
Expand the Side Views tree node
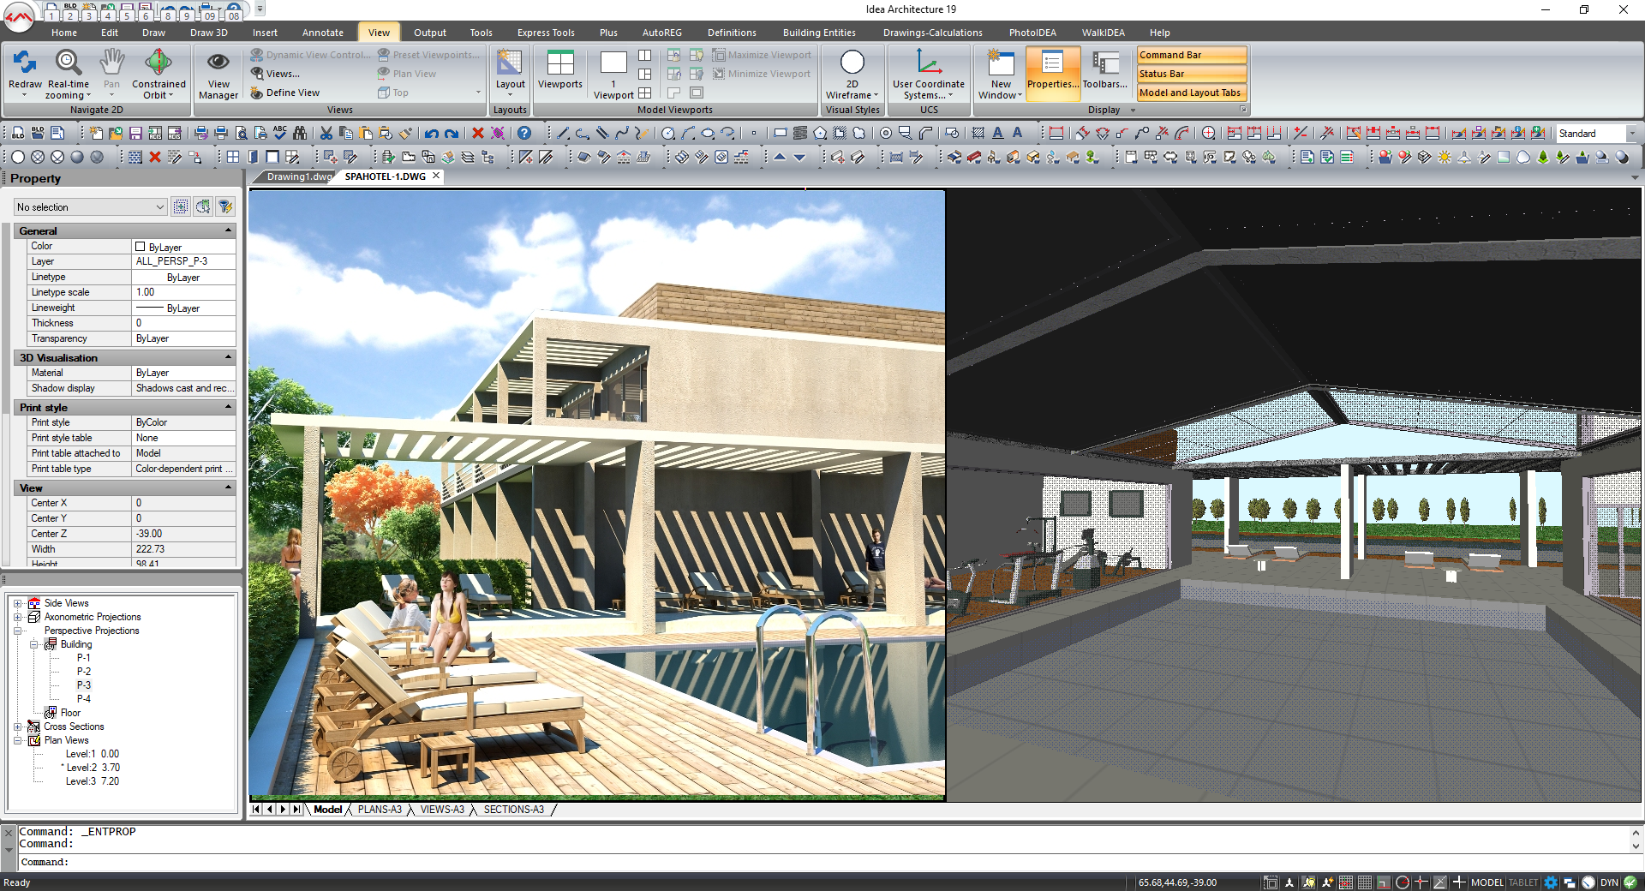(x=17, y=603)
